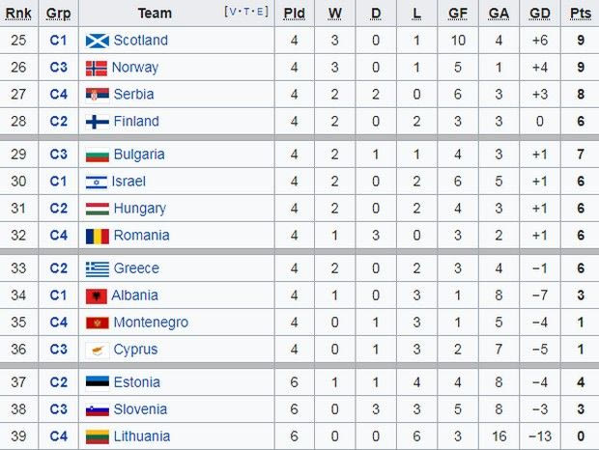Click the Lithuania flag icon
The height and width of the screenshot is (450, 599).
[97, 436]
